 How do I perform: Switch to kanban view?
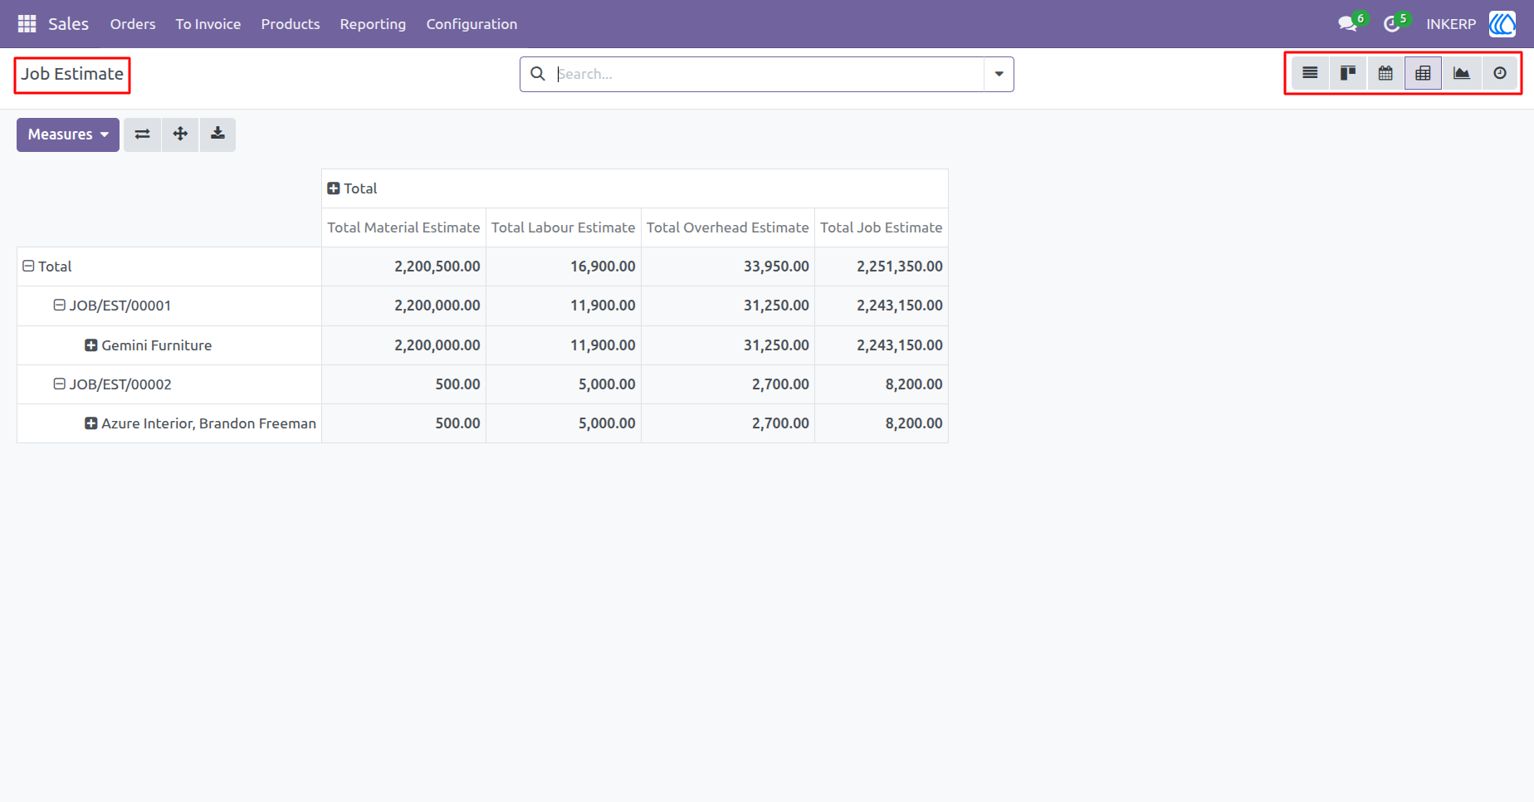click(1348, 73)
